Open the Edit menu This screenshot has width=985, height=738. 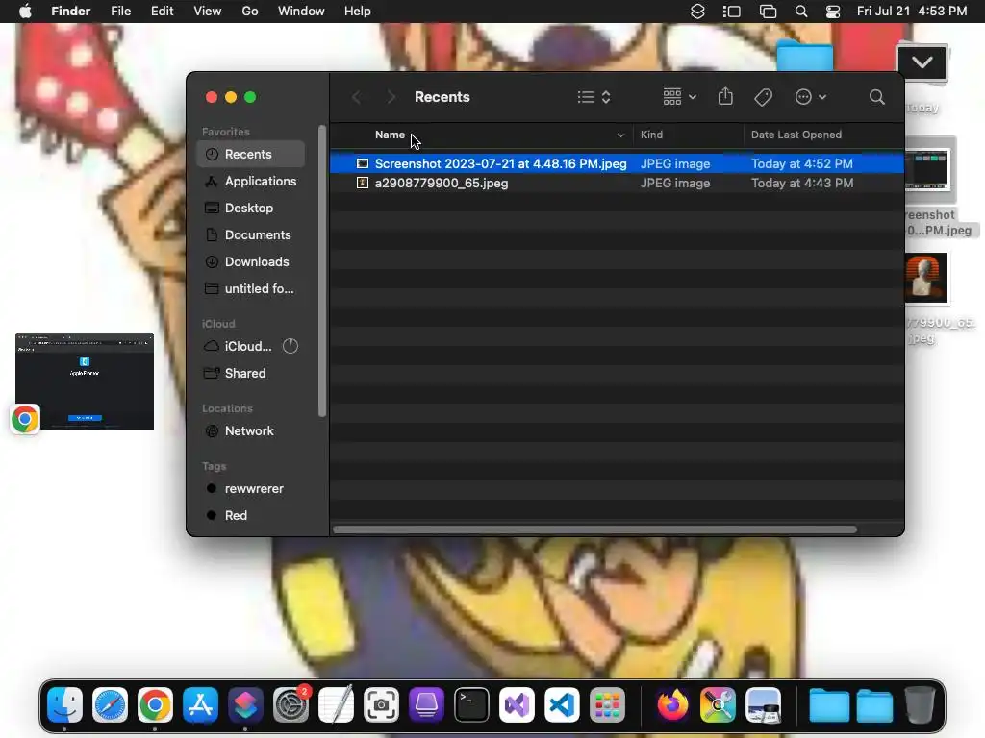[162, 12]
